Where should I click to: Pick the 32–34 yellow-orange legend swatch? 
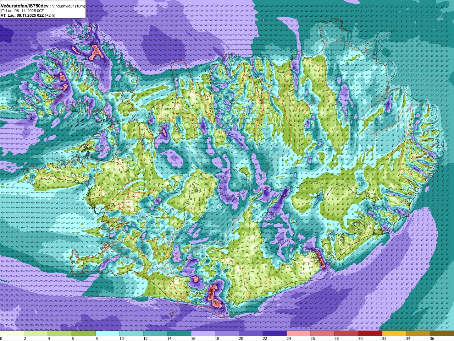[394, 334]
